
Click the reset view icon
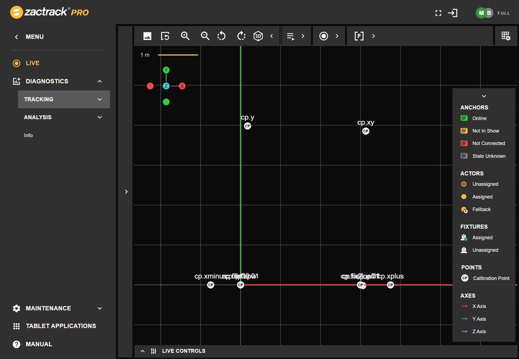[x=165, y=36]
